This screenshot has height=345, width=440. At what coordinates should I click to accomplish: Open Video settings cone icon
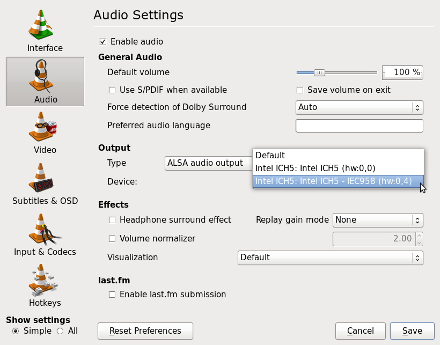[42, 127]
